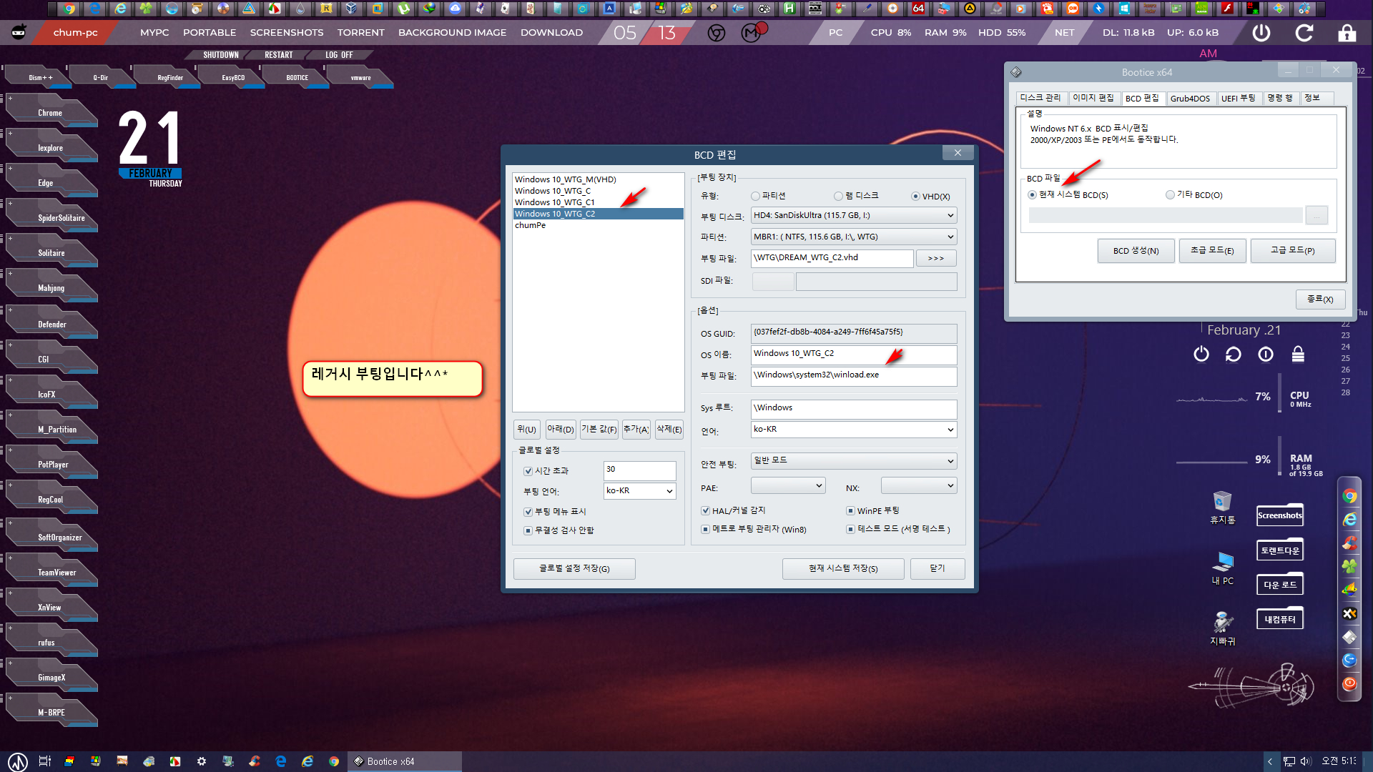Open the TORRENT menu in top bar
Viewport: 1373px width, 772px height.
[361, 33]
